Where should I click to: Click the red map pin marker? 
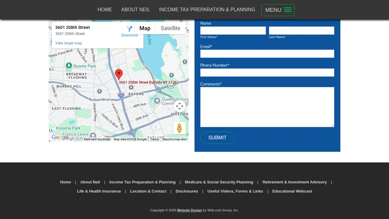[x=119, y=75]
